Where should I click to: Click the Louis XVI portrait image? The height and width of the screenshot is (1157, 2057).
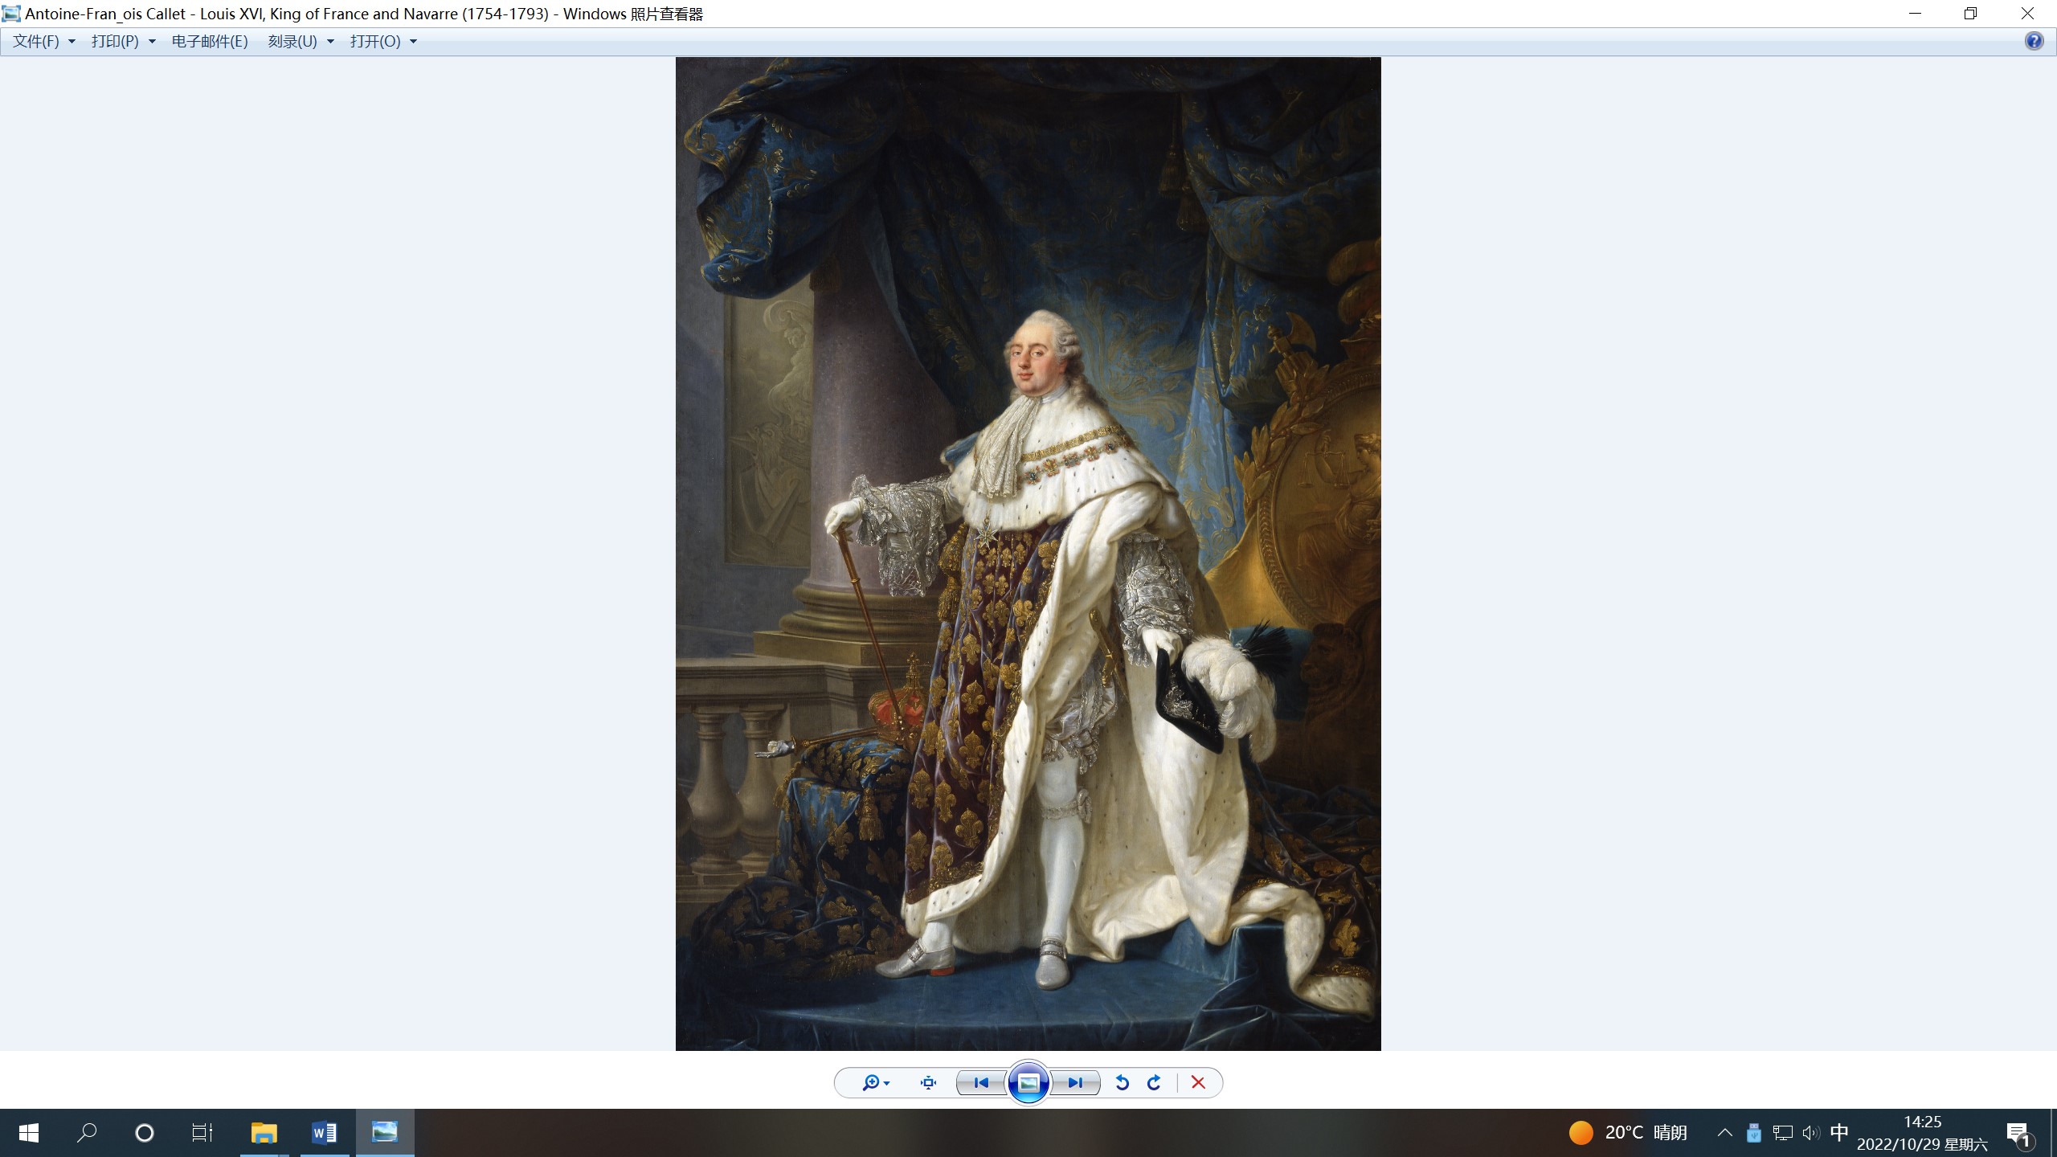1028,554
